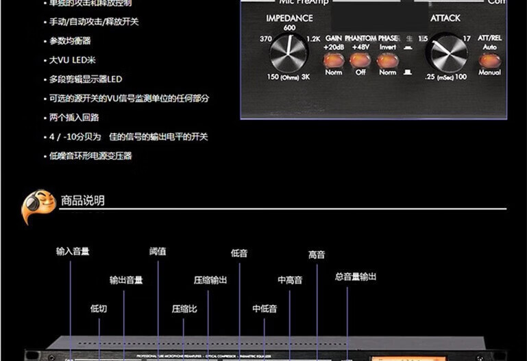This screenshot has height=361, width=527.
Task: Toggle the PHASE Invert switch
Action: (387, 60)
